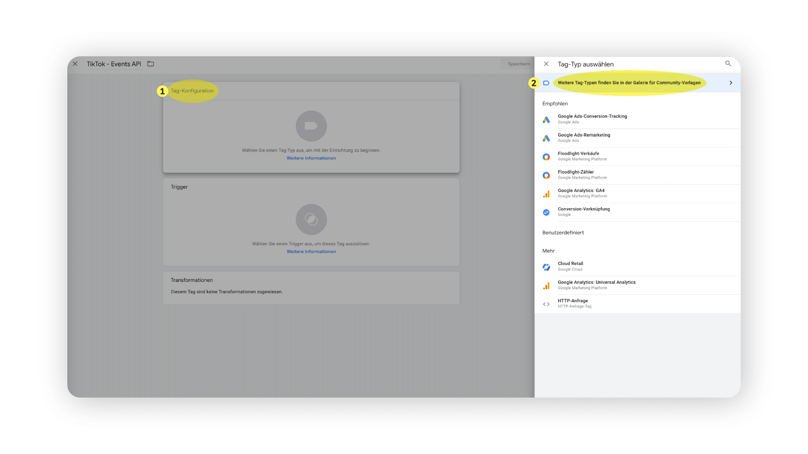Click the Trigger card heading
This screenshot has width=808, height=454.
click(179, 187)
